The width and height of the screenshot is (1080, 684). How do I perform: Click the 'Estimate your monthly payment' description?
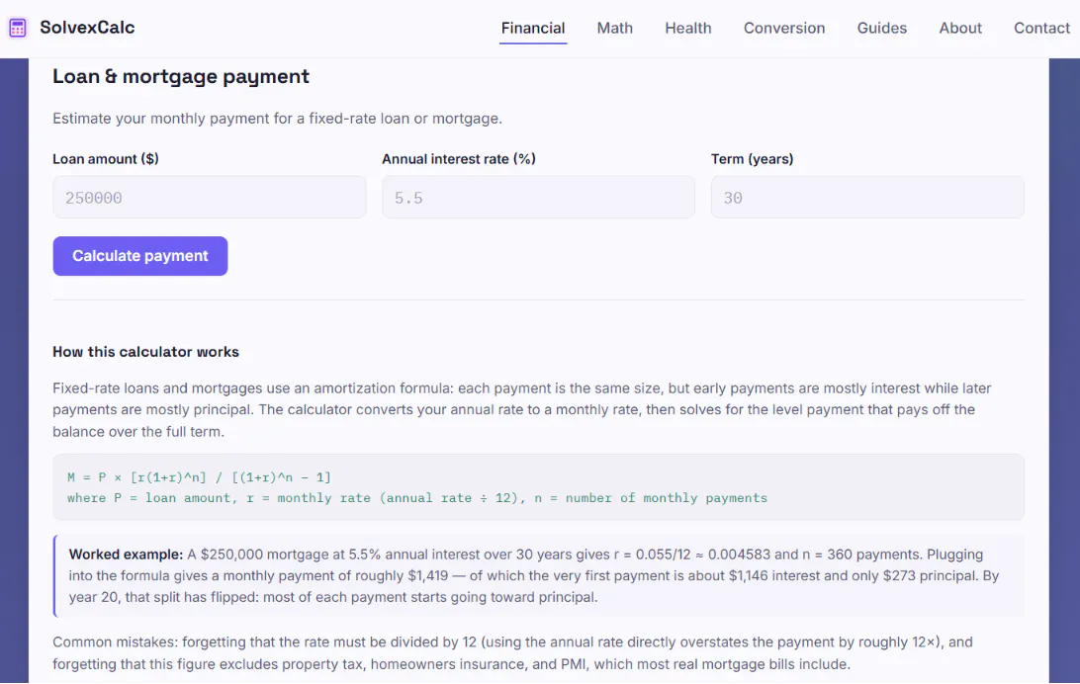[x=278, y=119]
